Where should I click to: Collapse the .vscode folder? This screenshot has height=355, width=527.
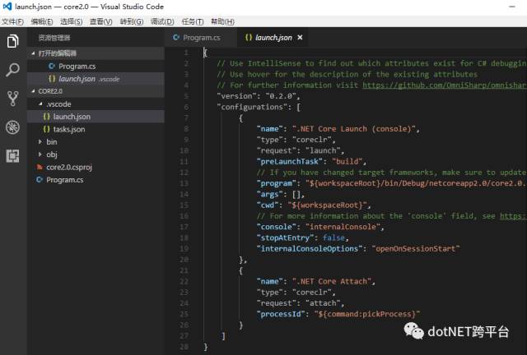click(x=96, y=104)
